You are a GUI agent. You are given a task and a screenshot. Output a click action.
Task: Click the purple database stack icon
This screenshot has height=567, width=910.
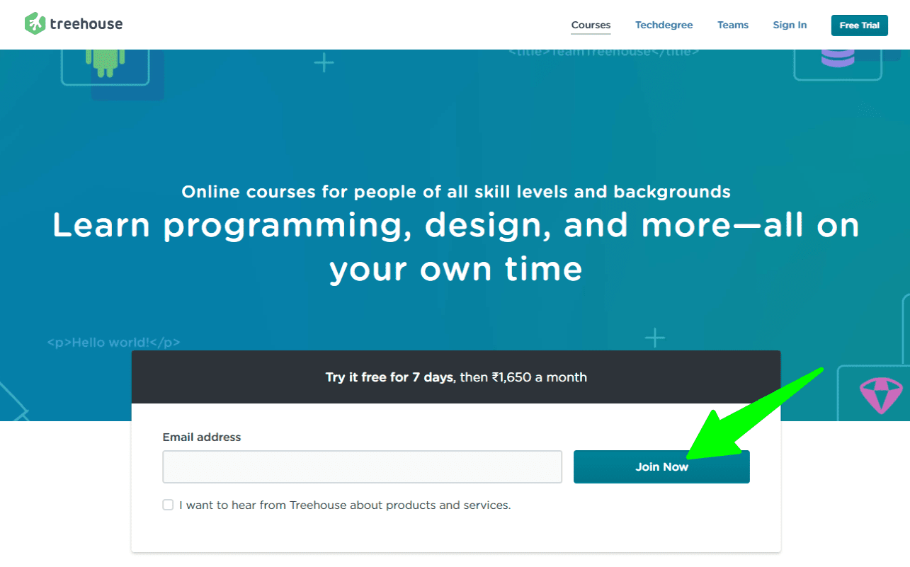pyautogui.click(x=837, y=57)
